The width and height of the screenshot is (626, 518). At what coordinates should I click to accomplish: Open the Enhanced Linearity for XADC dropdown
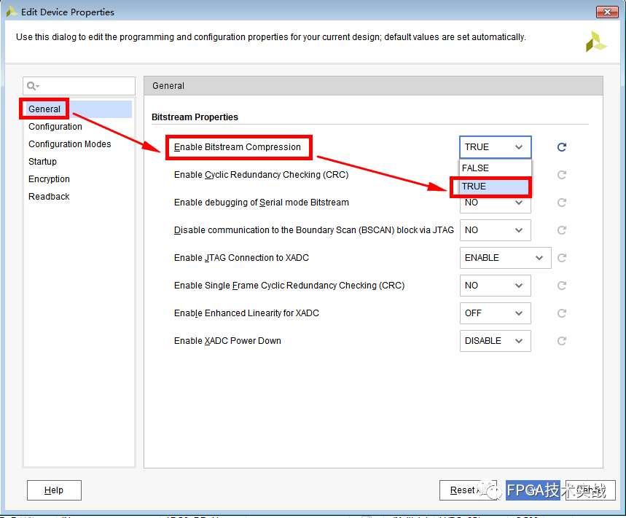[x=495, y=313]
